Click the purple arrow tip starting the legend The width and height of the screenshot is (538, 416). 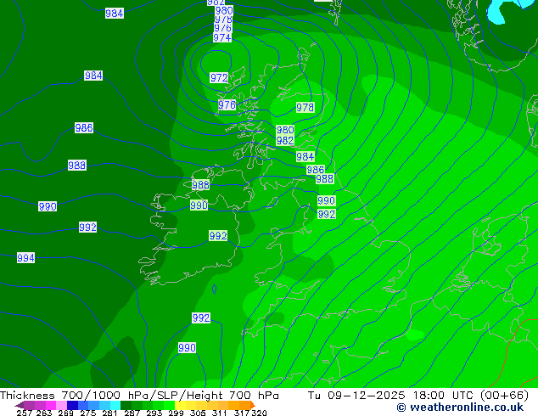[x=20, y=405]
